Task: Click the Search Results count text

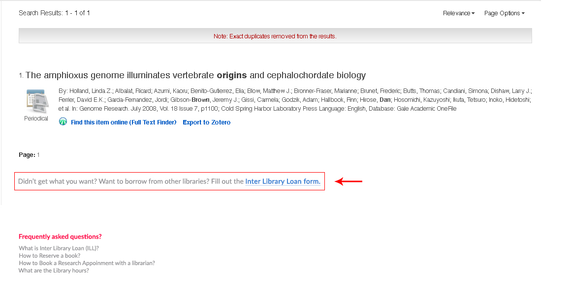Action: click(x=54, y=13)
